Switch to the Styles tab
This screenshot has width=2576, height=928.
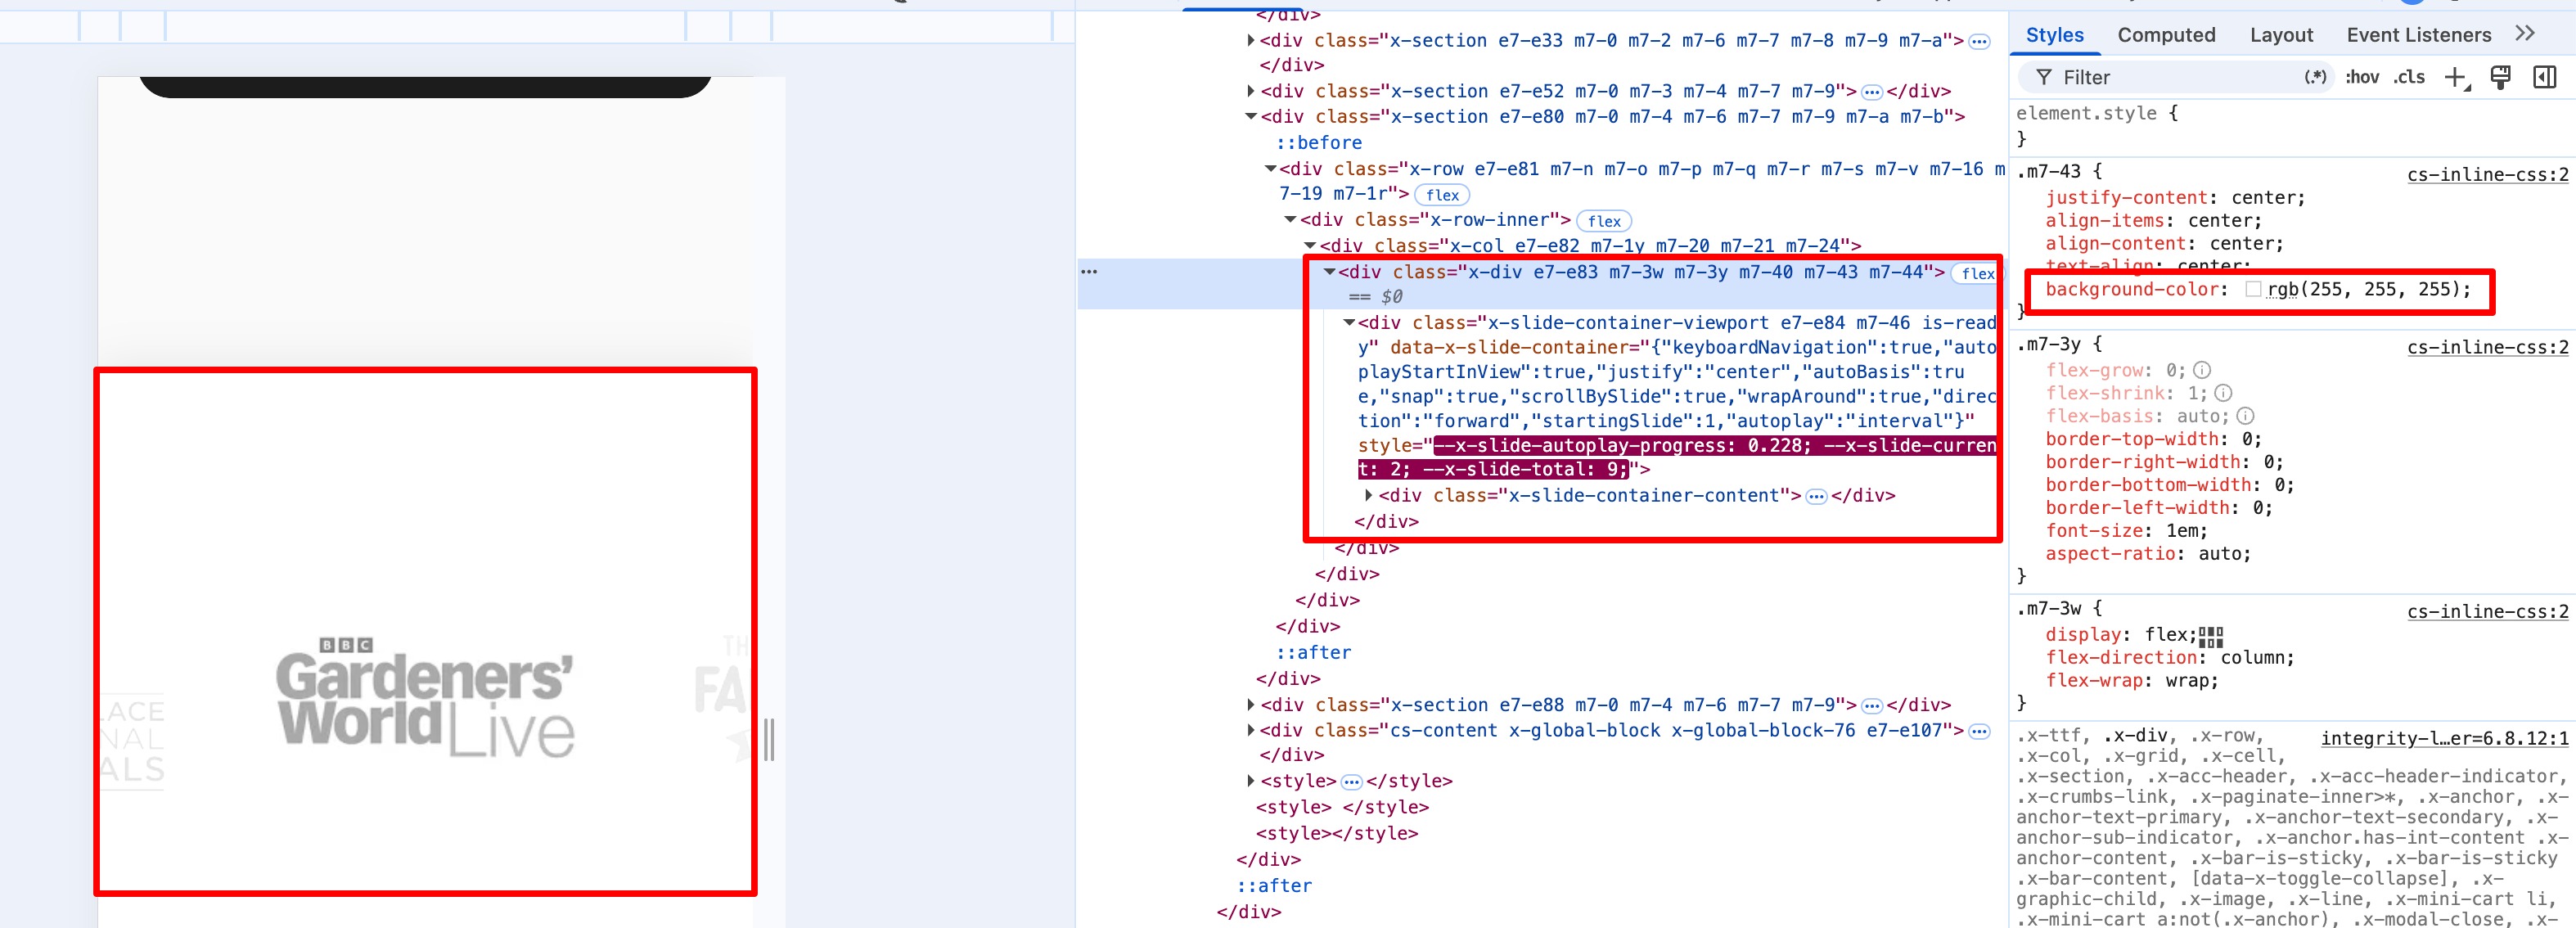click(2054, 35)
